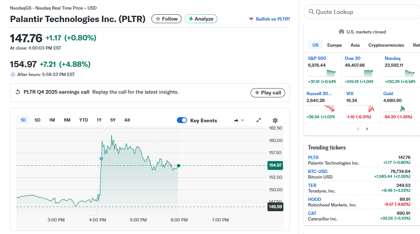Go to next market summary page arrow

click(367, 129)
